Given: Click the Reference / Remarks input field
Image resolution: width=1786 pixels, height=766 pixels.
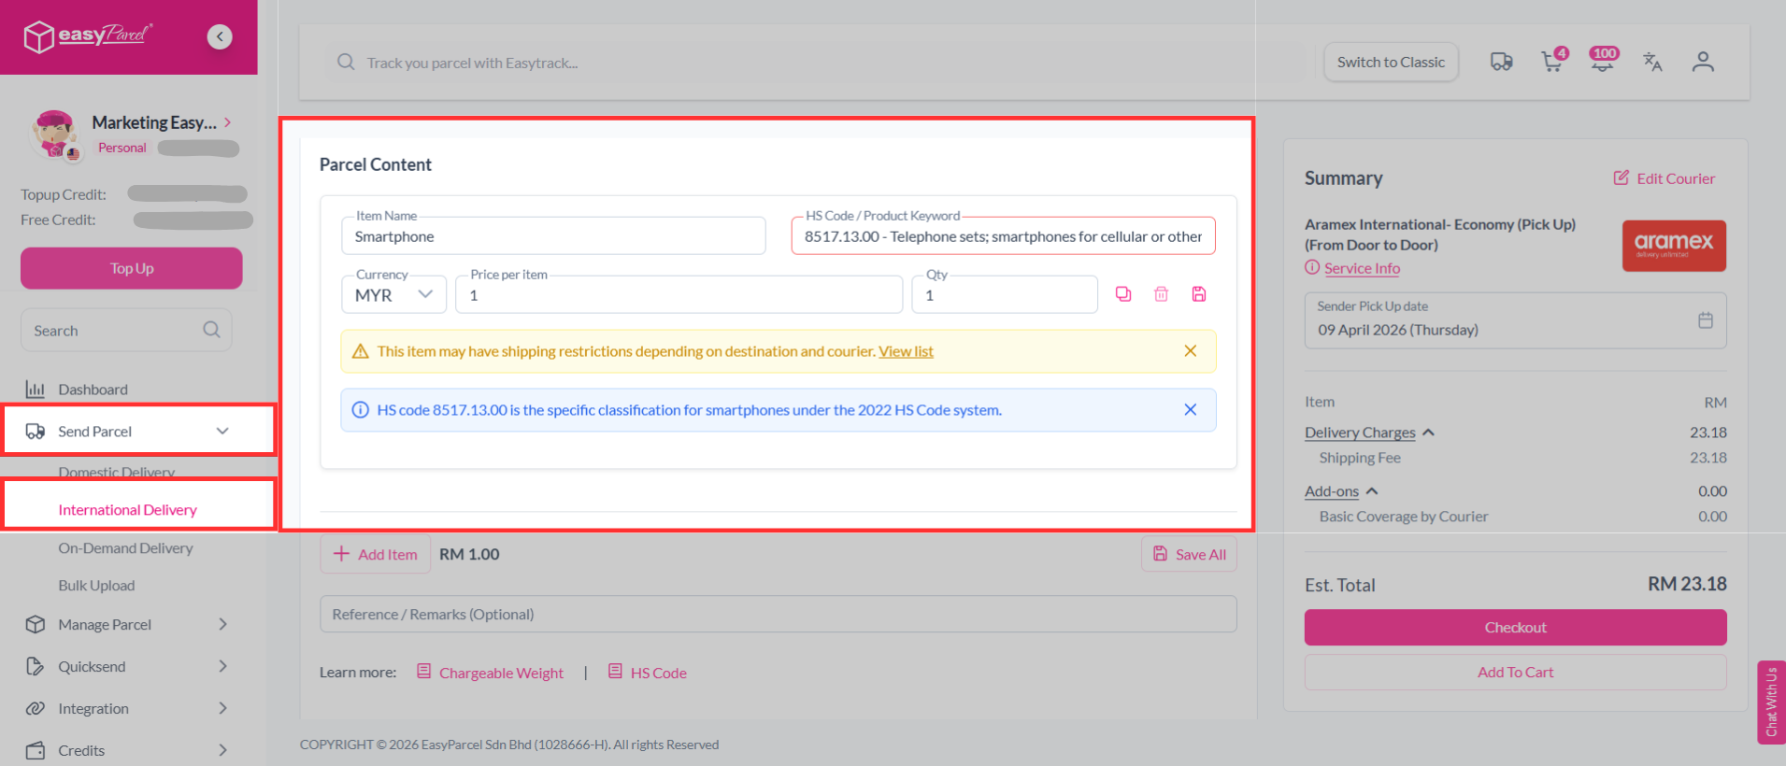Looking at the screenshot, I should click(778, 614).
